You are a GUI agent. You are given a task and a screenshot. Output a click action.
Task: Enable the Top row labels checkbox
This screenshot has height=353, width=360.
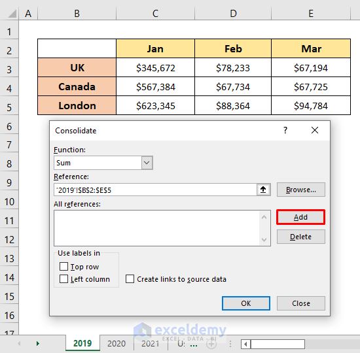pyautogui.click(x=63, y=267)
